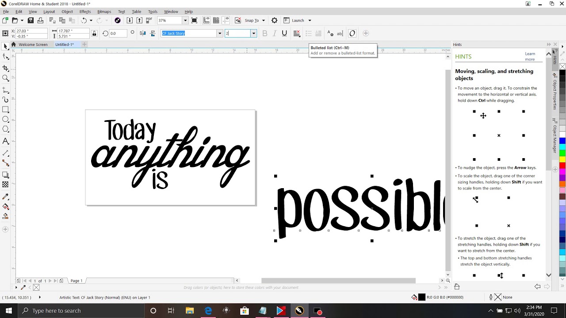Click the New document icon

[x=5, y=20]
